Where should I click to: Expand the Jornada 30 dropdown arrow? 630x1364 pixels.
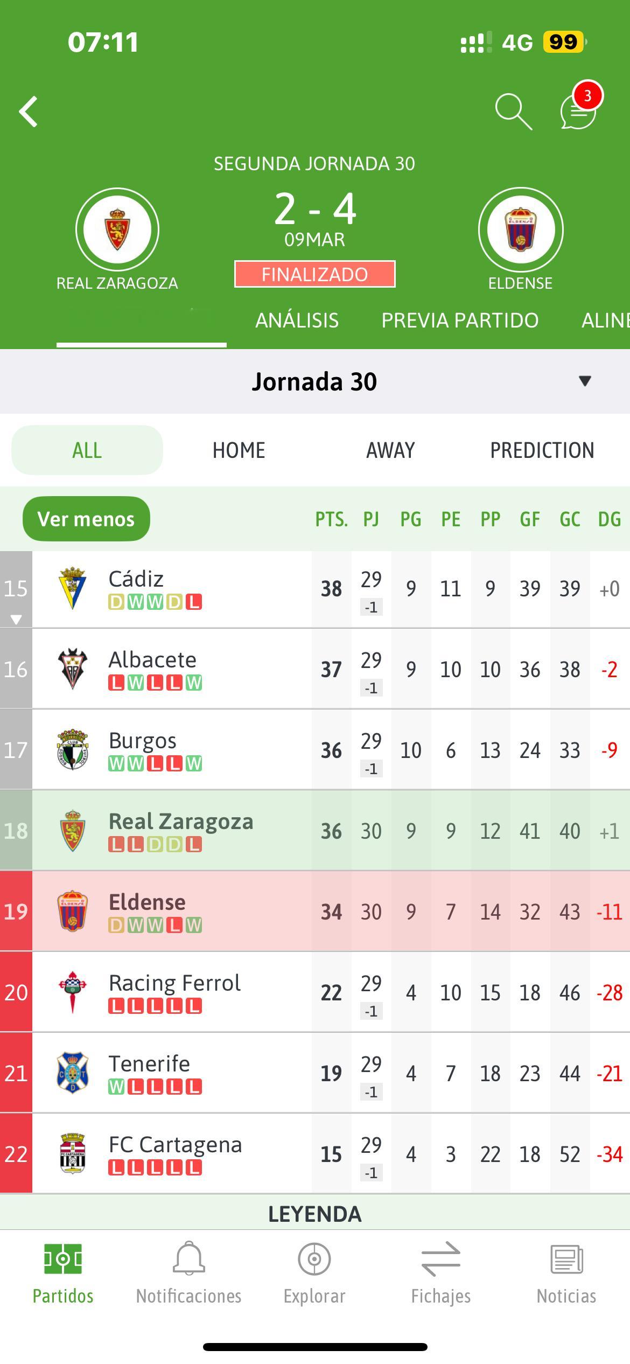(585, 381)
